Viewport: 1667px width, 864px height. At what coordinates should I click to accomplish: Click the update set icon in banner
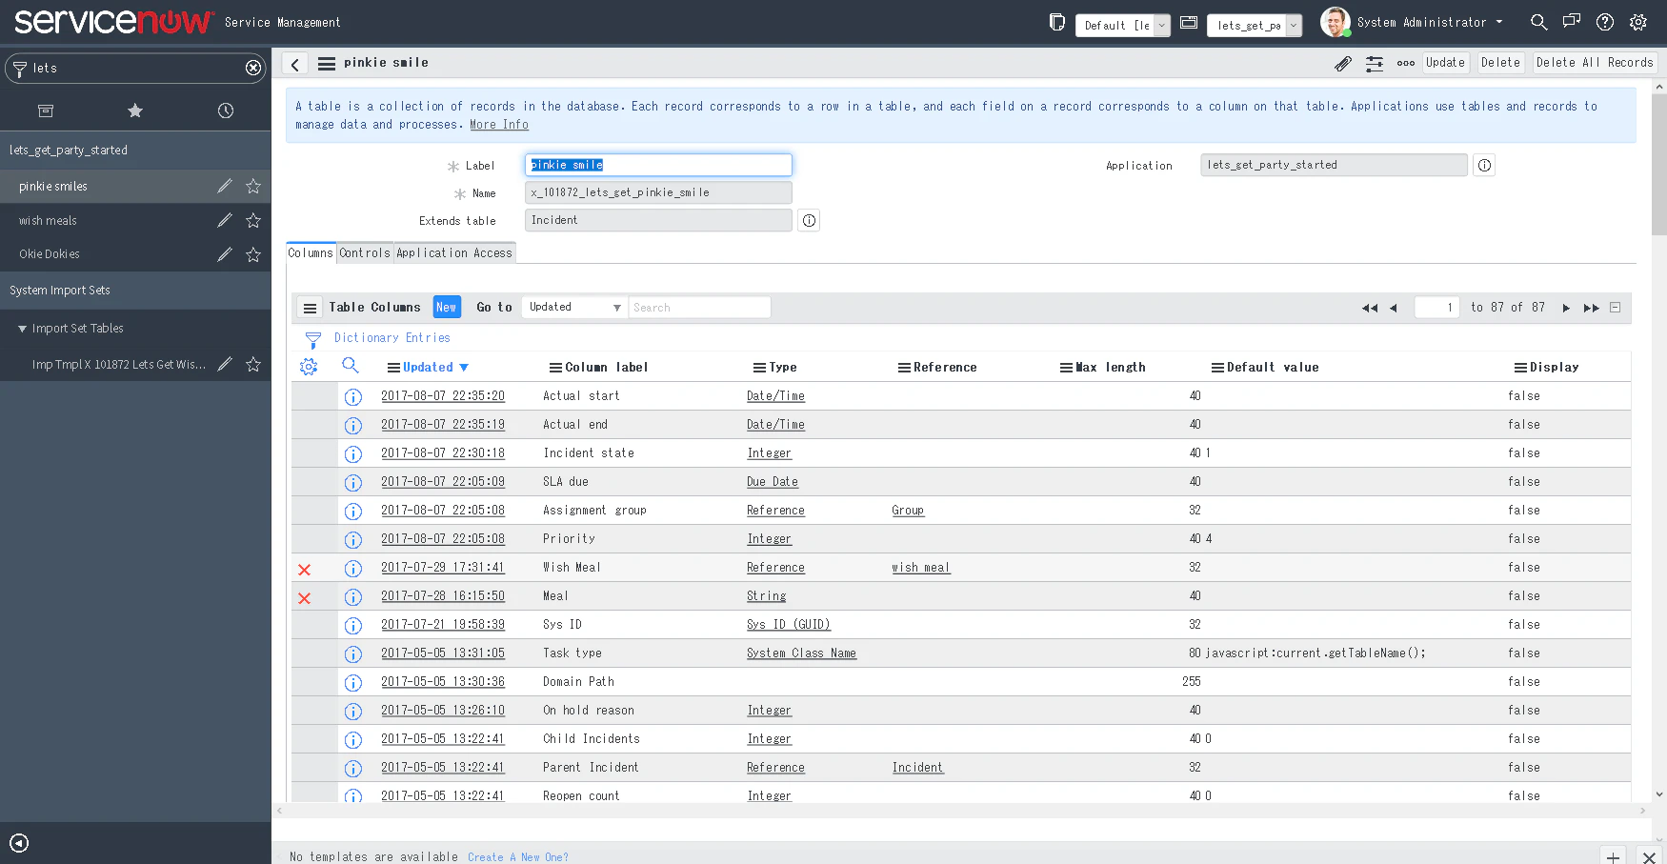[x=1057, y=22]
